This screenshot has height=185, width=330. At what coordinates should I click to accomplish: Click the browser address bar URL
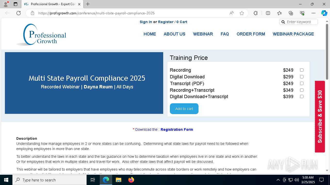click(96, 13)
